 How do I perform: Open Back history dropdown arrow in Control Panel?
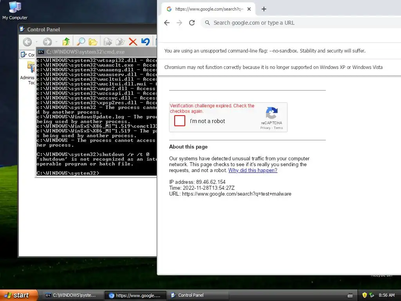pyautogui.click(x=36, y=42)
